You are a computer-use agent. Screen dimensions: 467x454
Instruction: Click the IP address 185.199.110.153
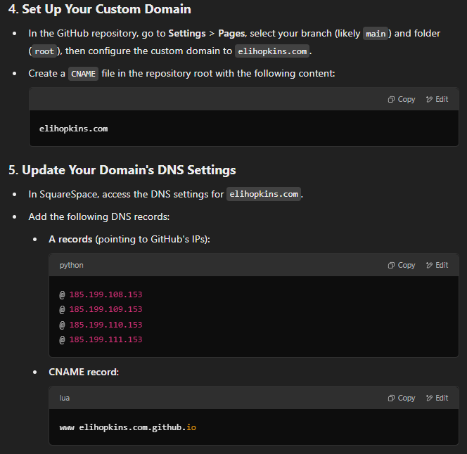point(105,325)
